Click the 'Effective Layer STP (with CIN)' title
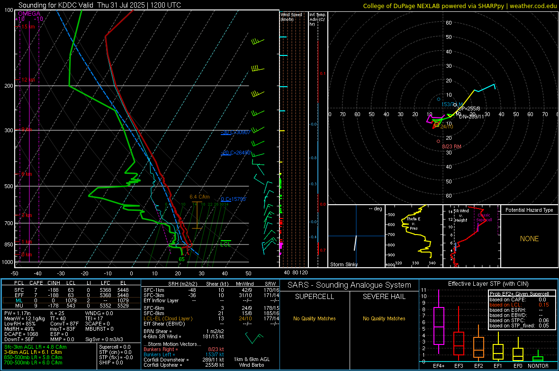The height and width of the screenshot is (371, 559). [x=488, y=284]
